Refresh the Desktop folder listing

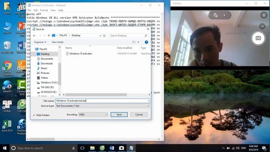click(x=104, y=35)
